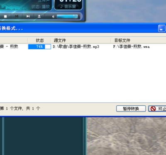Click the playback time display

coord(70,1)
